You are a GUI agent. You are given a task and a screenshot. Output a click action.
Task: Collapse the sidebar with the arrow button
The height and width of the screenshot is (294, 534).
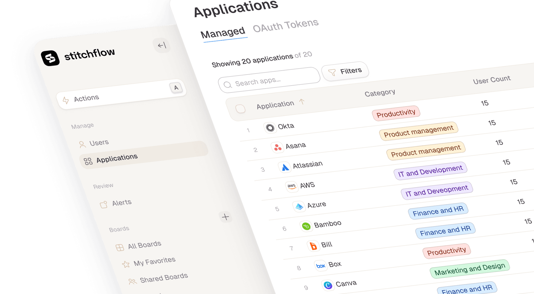(162, 46)
